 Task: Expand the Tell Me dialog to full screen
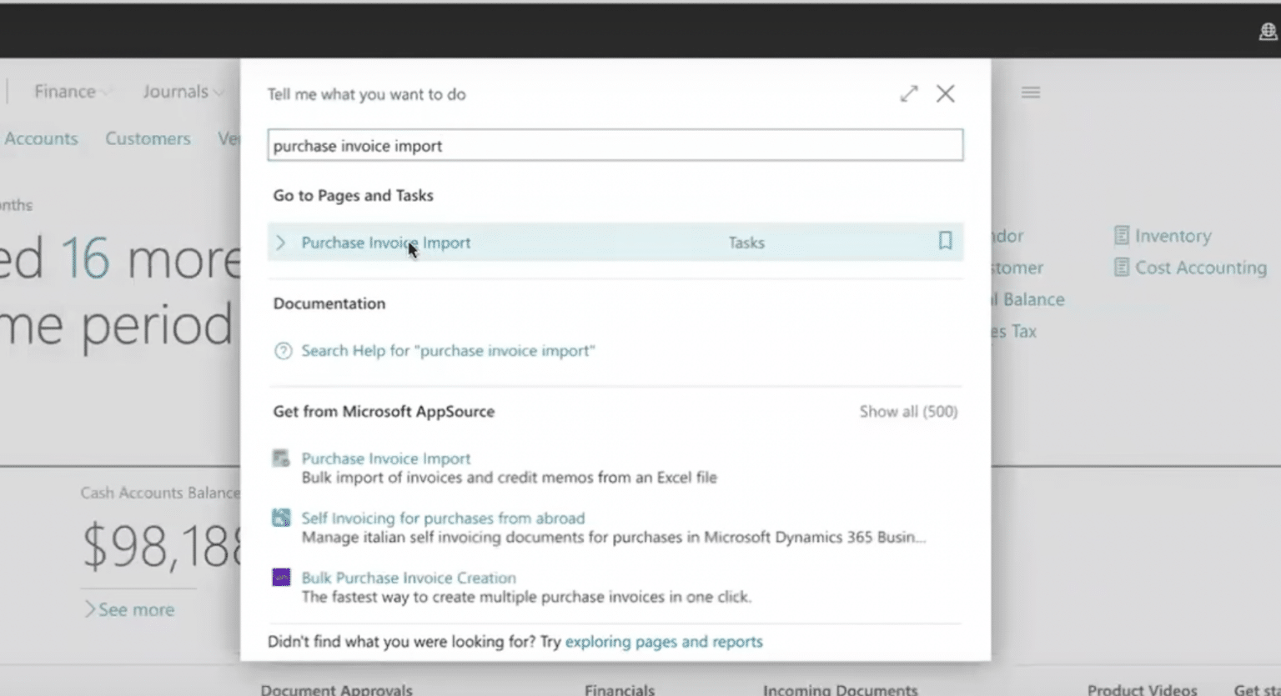[x=908, y=93]
